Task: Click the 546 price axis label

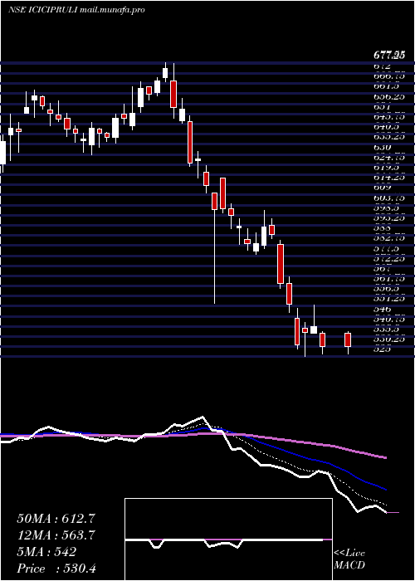Action: (383, 308)
